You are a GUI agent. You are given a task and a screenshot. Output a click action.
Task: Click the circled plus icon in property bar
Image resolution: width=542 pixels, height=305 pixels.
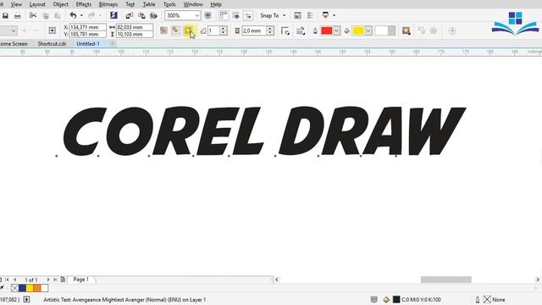click(452, 30)
